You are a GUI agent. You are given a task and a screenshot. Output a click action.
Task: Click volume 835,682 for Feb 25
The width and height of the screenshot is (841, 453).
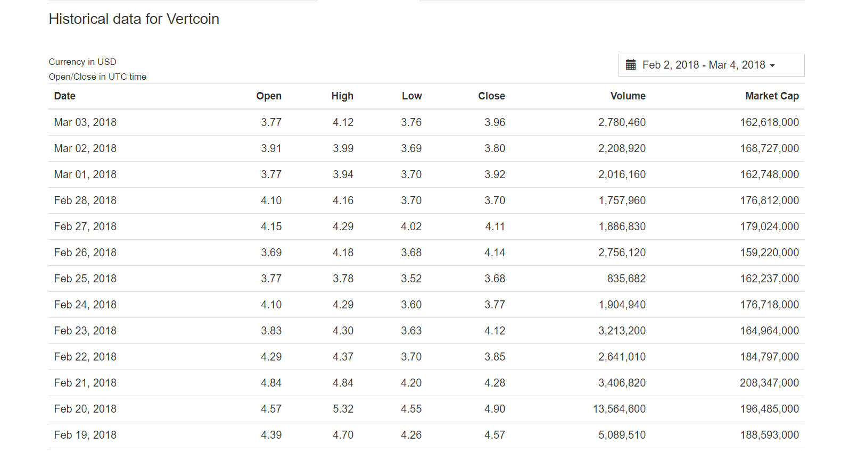[x=626, y=279]
